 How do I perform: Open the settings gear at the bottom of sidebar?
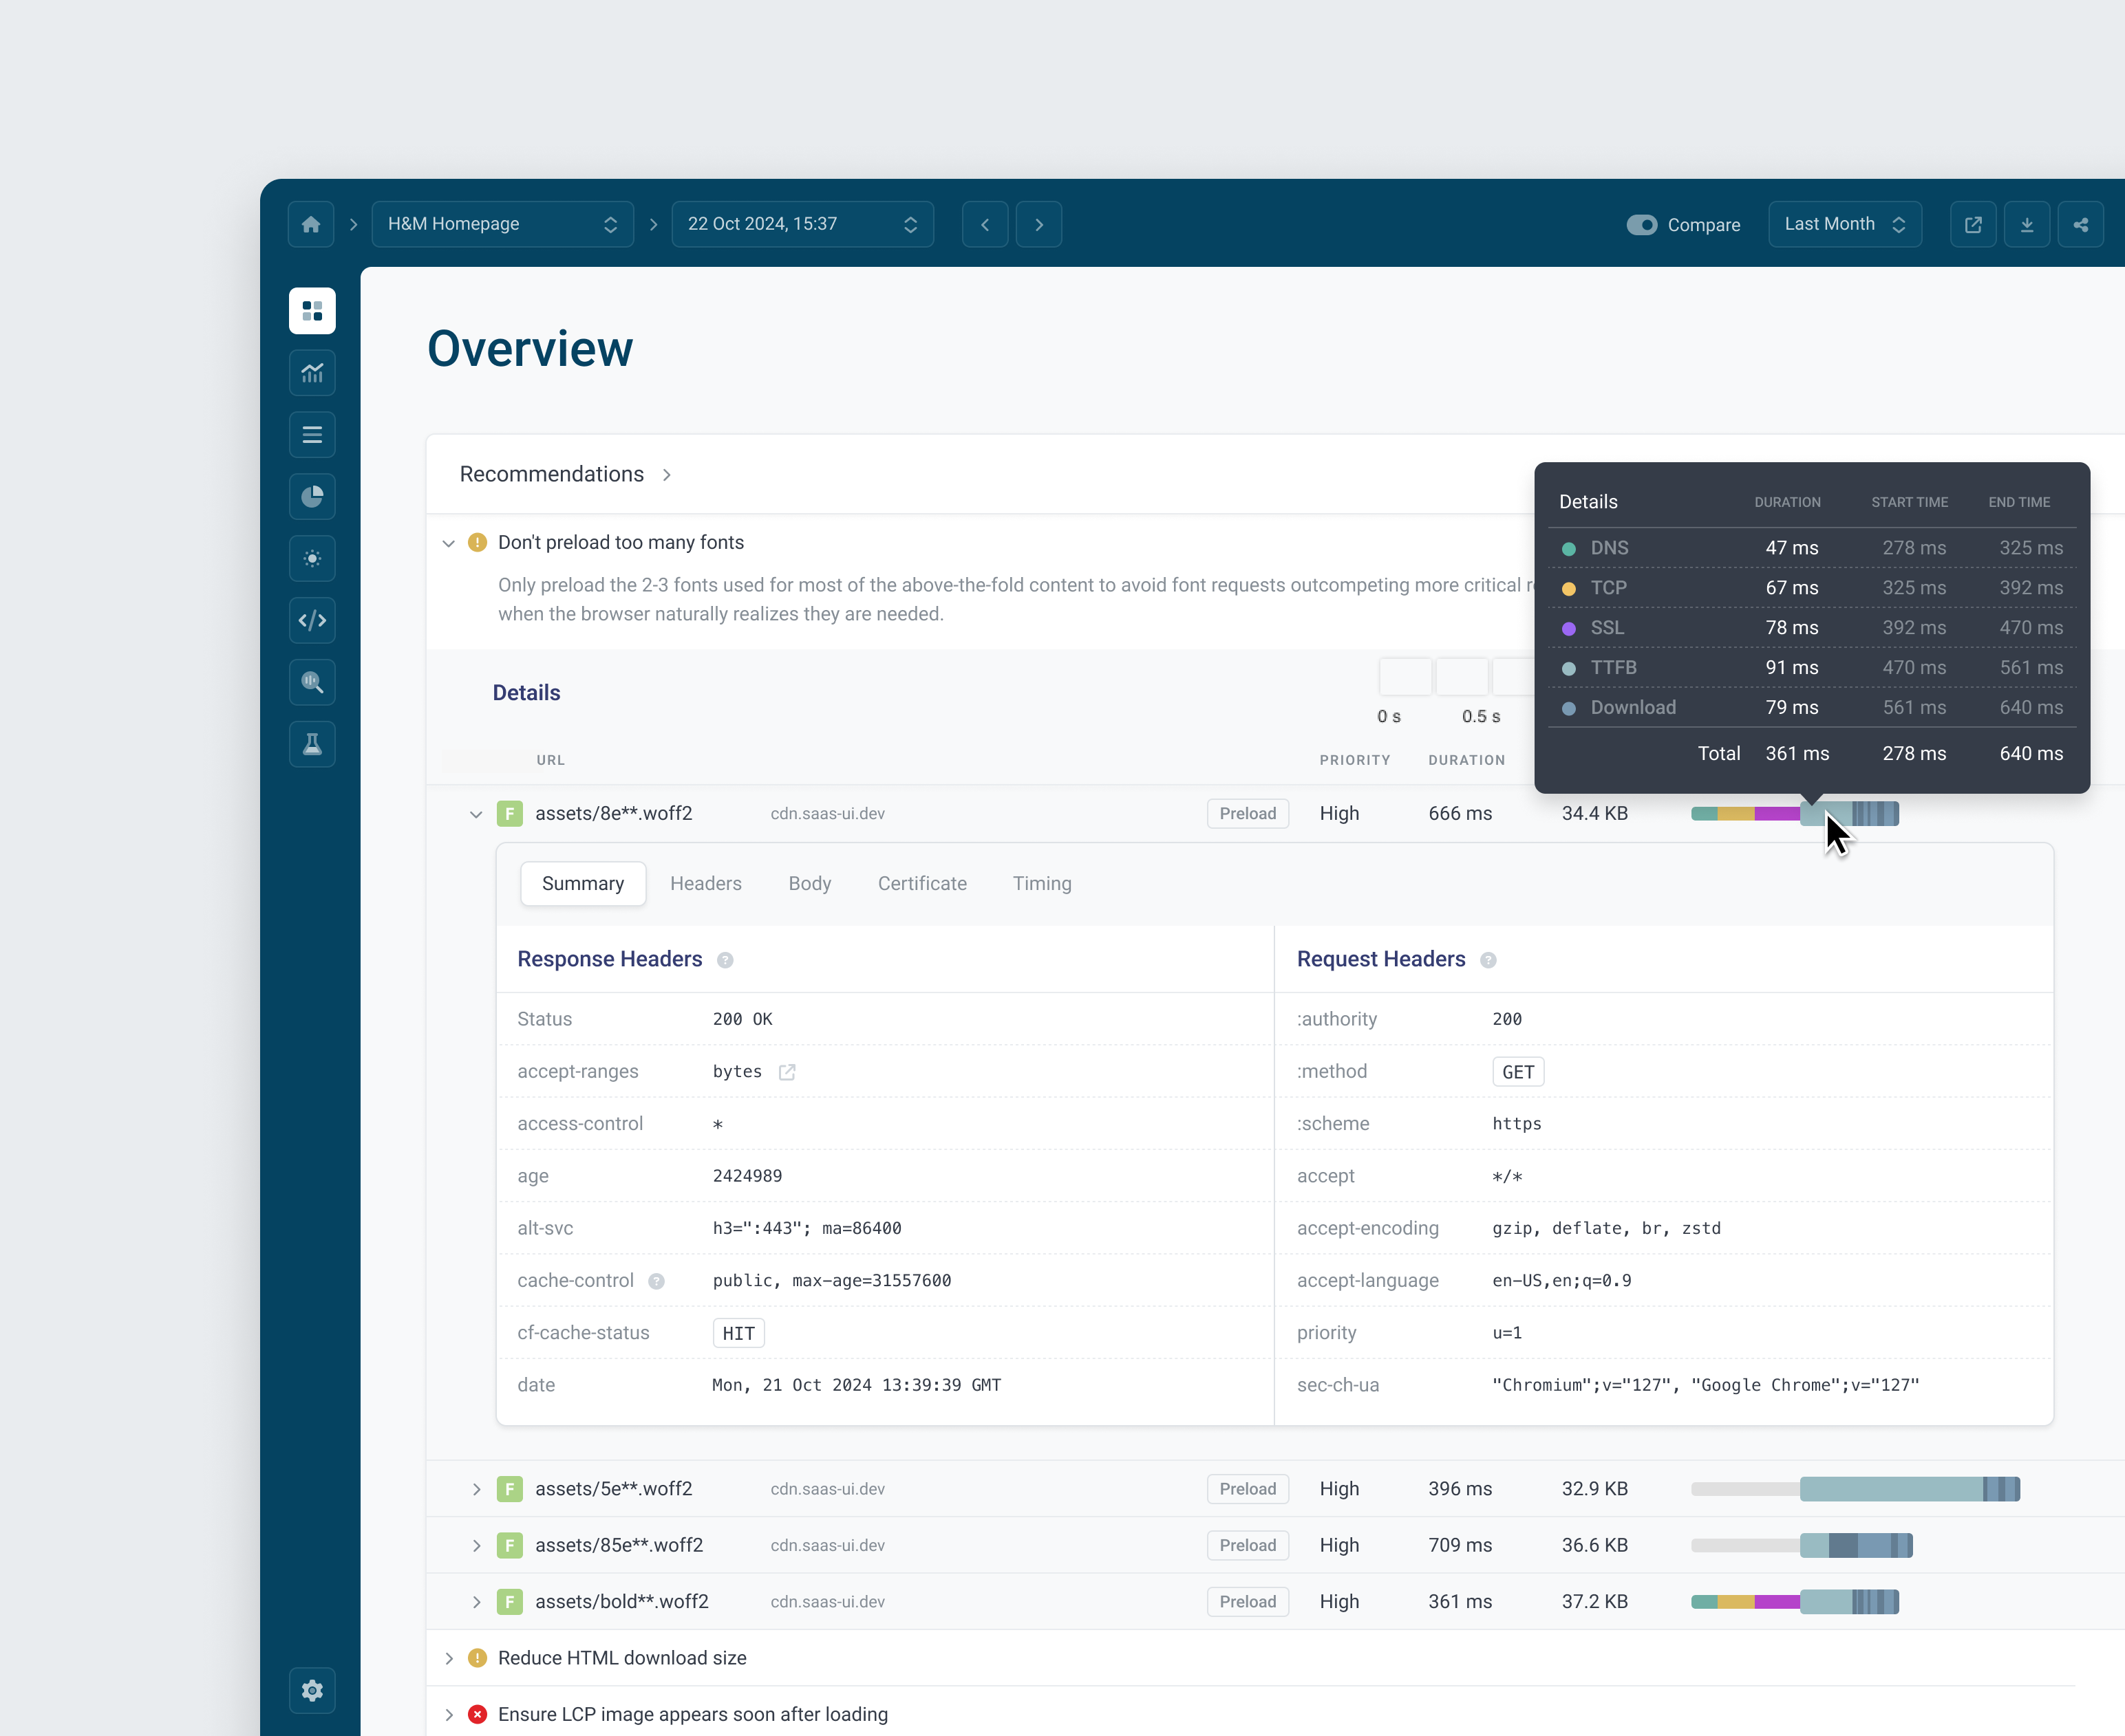pyautogui.click(x=312, y=1690)
